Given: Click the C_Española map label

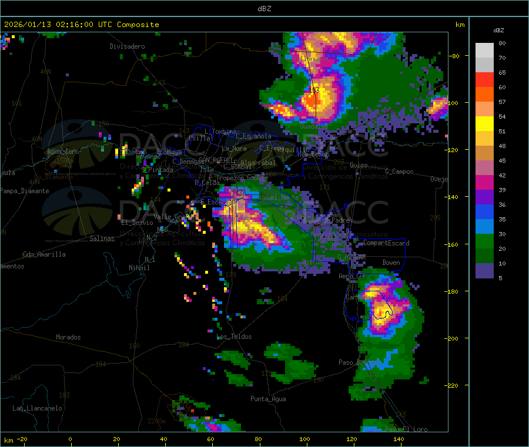Looking at the screenshot, I should click(253, 136).
